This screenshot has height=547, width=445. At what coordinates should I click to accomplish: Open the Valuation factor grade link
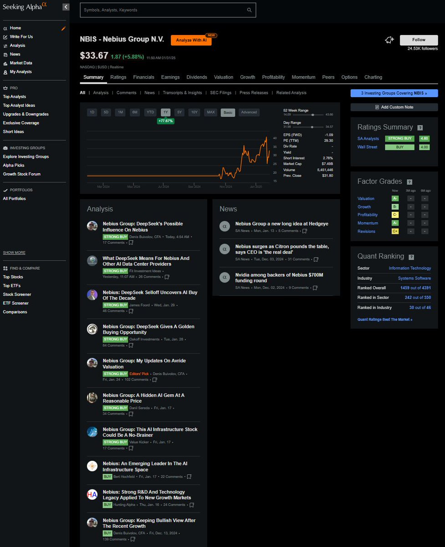coord(366,199)
